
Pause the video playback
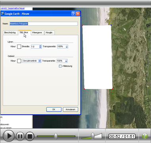pyautogui.click(x=20, y=136)
